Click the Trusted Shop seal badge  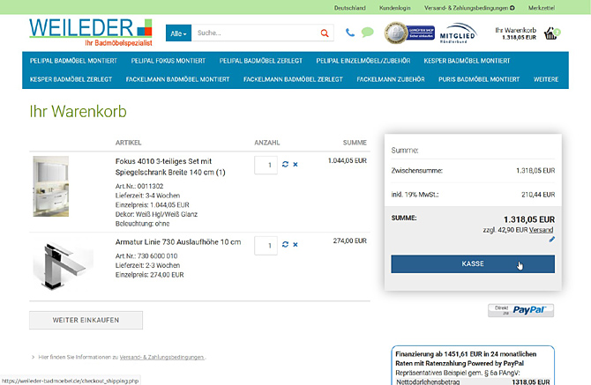point(409,33)
